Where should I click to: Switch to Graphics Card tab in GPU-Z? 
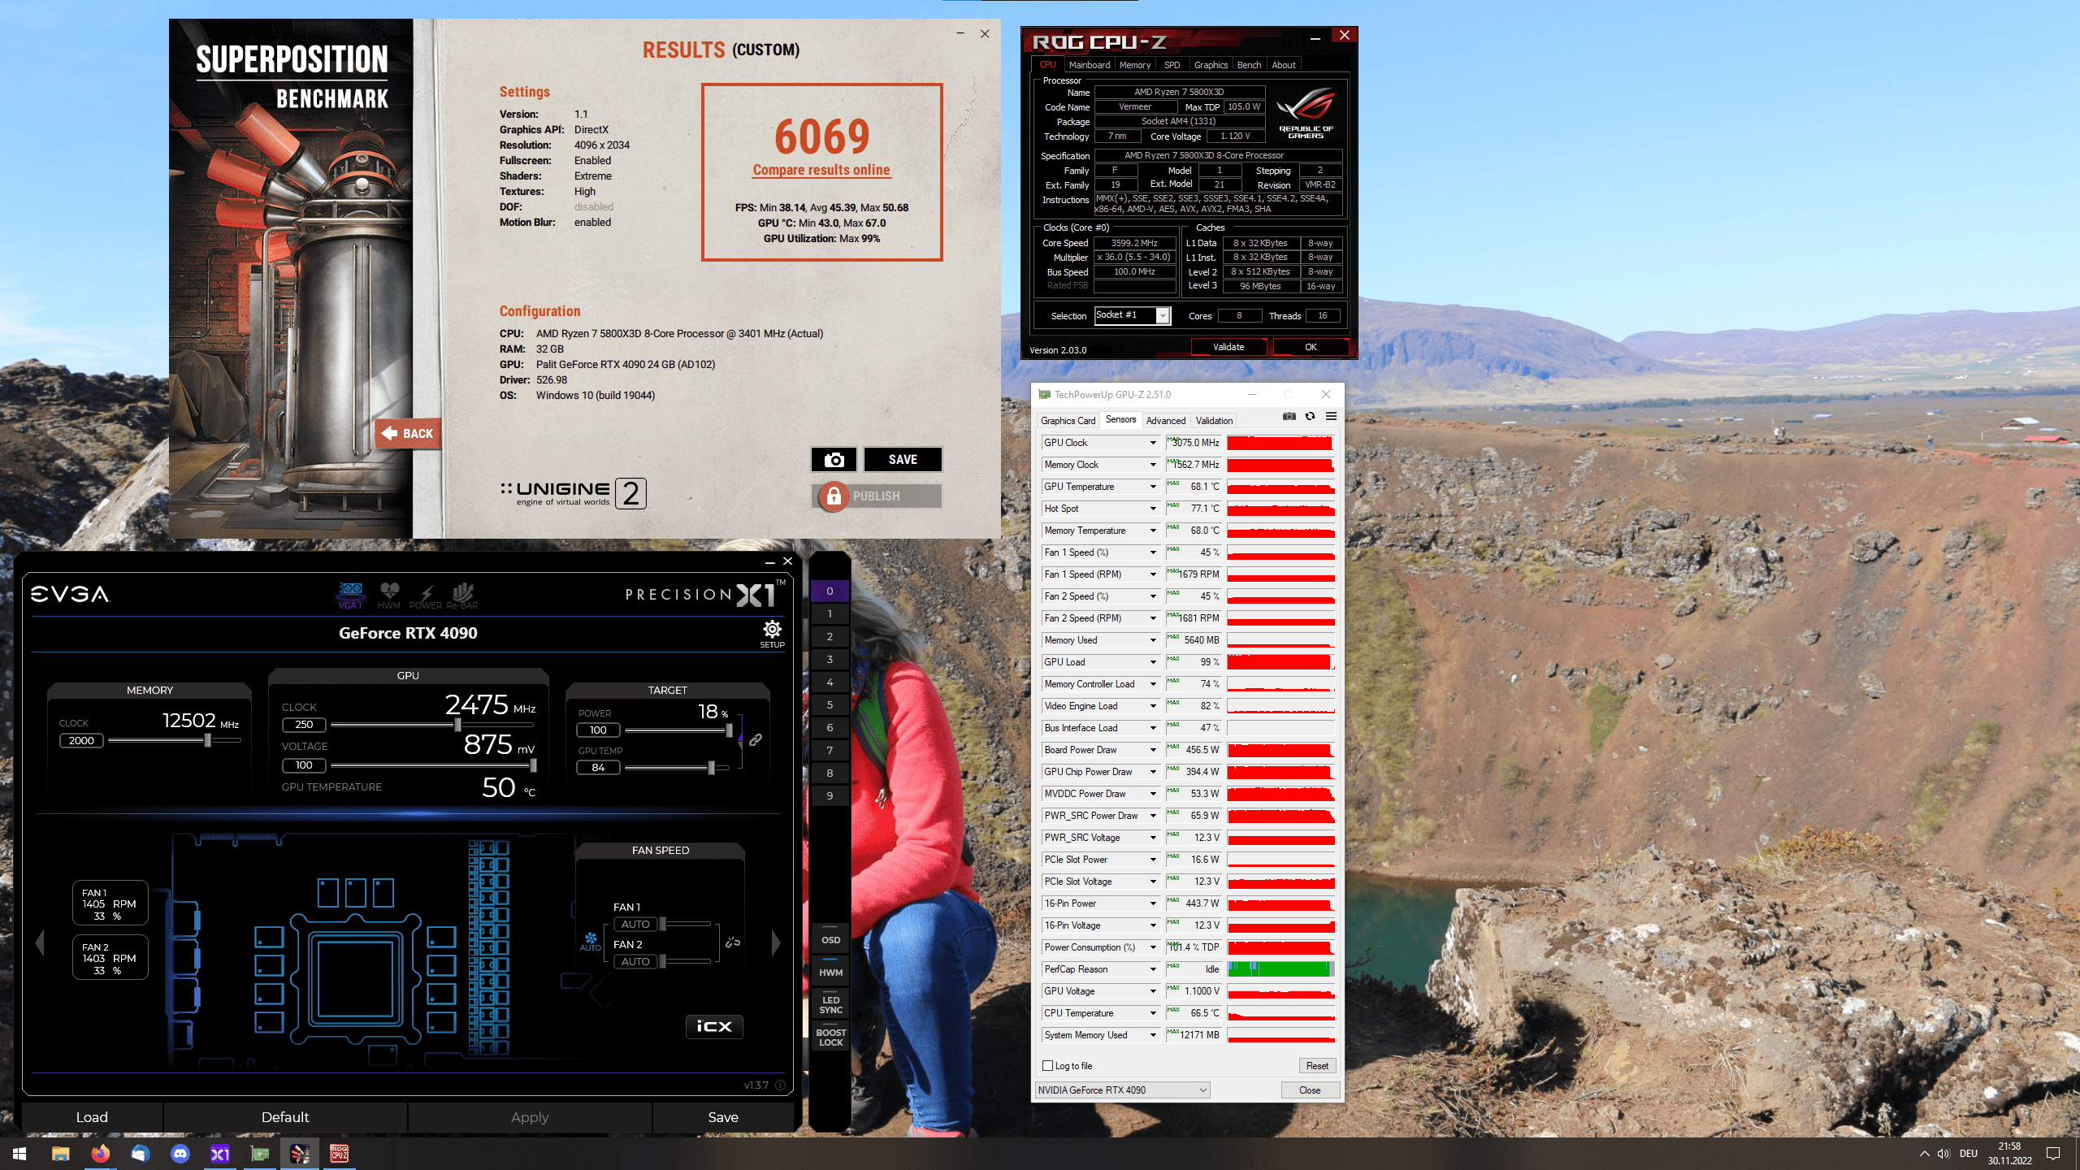(x=1068, y=421)
